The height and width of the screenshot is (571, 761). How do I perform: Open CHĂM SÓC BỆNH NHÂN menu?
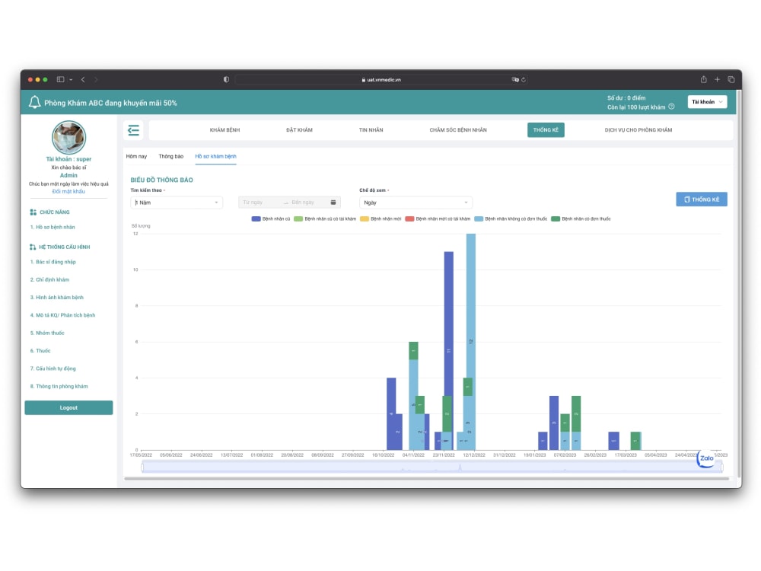pyautogui.click(x=457, y=130)
